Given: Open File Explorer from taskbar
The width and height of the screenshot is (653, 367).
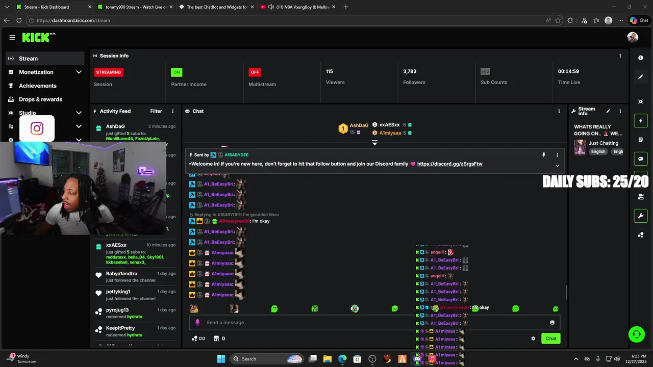Looking at the screenshot, I should point(328,359).
